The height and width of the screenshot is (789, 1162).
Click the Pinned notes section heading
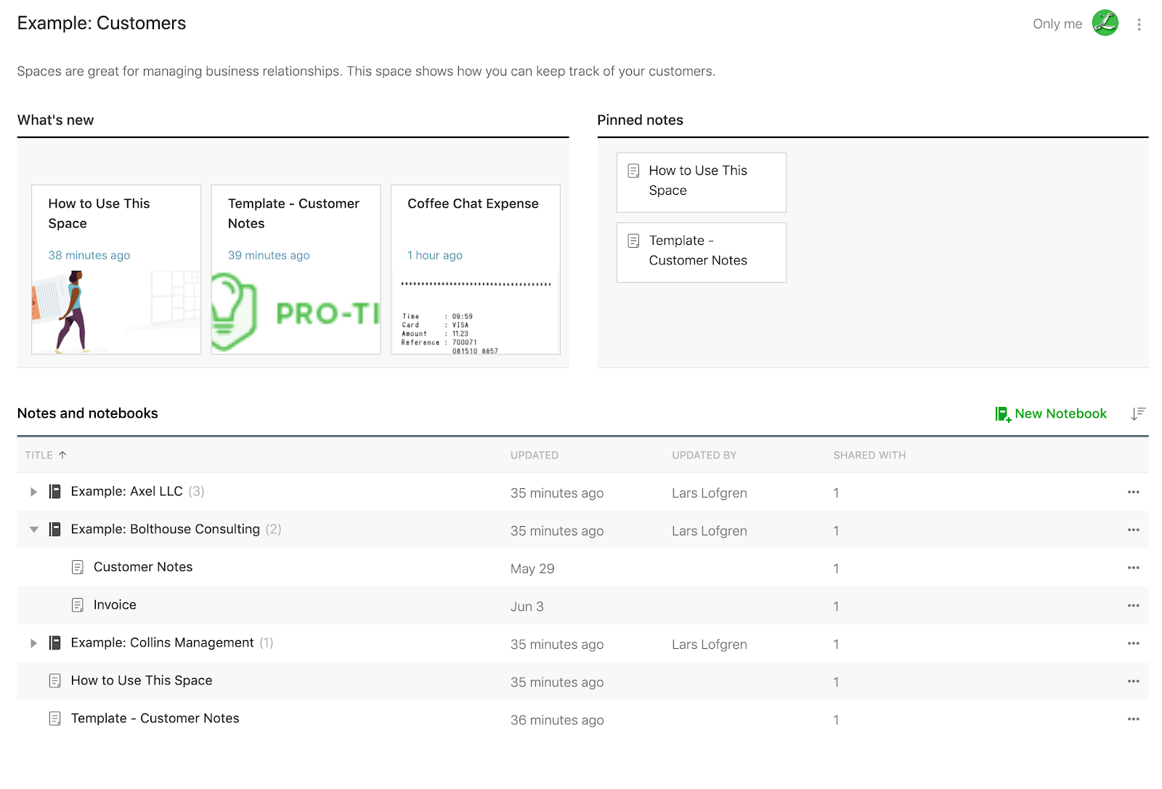[x=640, y=120]
